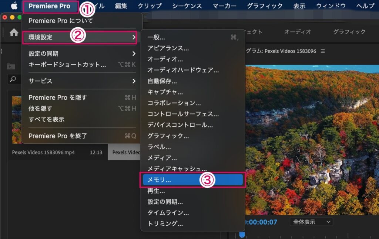Open the ウィンドウ menu
379x239 pixels.
pyautogui.click(x=331, y=6)
